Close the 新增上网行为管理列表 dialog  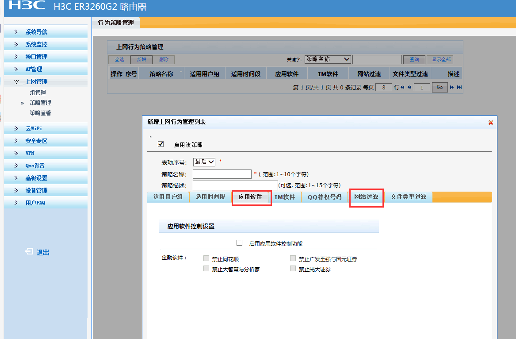(491, 123)
